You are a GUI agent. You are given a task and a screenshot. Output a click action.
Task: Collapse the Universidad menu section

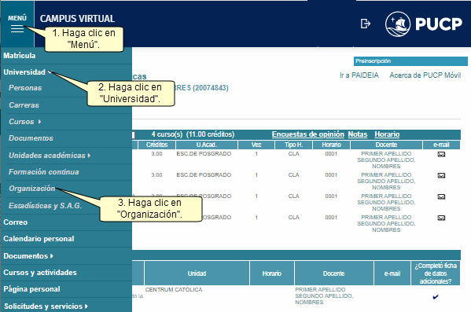pyautogui.click(x=50, y=72)
